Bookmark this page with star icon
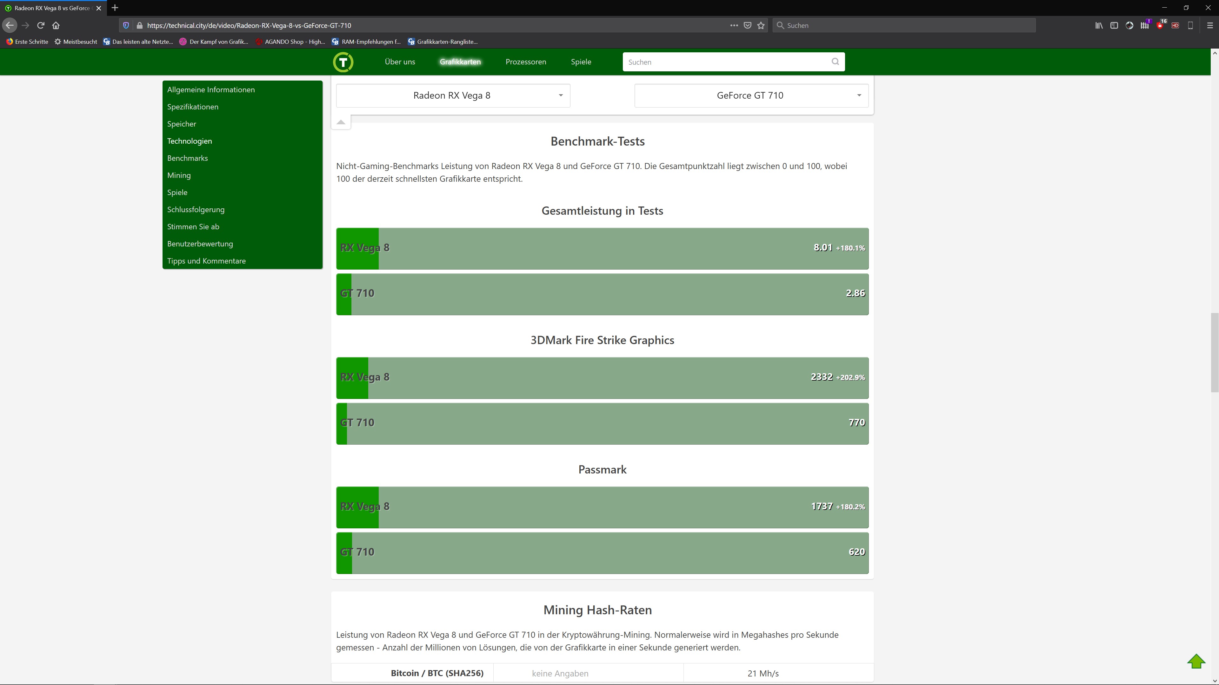This screenshot has width=1219, height=685. pyautogui.click(x=761, y=25)
